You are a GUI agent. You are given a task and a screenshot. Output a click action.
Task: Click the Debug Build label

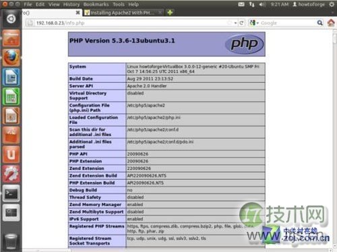click(x=83, y=190)
